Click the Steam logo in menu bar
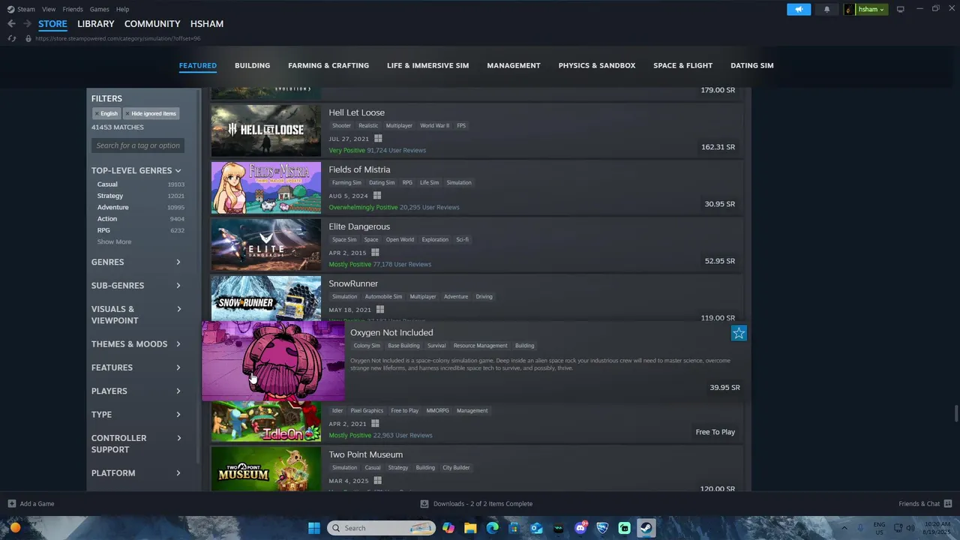960x540 pixels. pyautogui.click(x=10, y=9)
